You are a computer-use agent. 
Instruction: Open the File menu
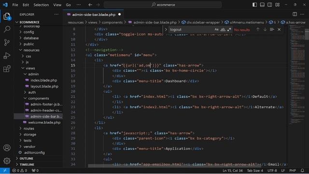[15, 5]
